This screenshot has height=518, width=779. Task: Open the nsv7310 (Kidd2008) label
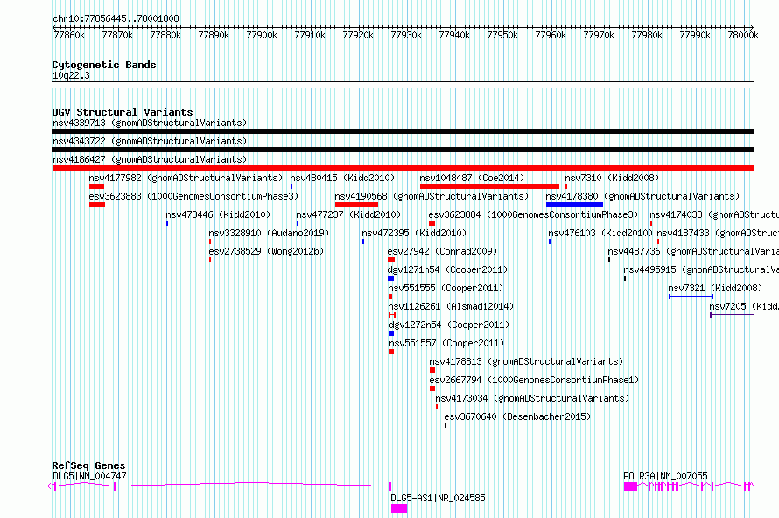tap(612, 178)
